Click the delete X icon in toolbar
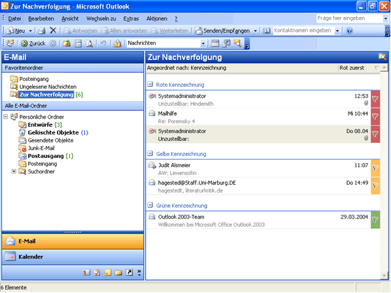The width and height of the screenshot is (391, 293). [x=53, y=31]
